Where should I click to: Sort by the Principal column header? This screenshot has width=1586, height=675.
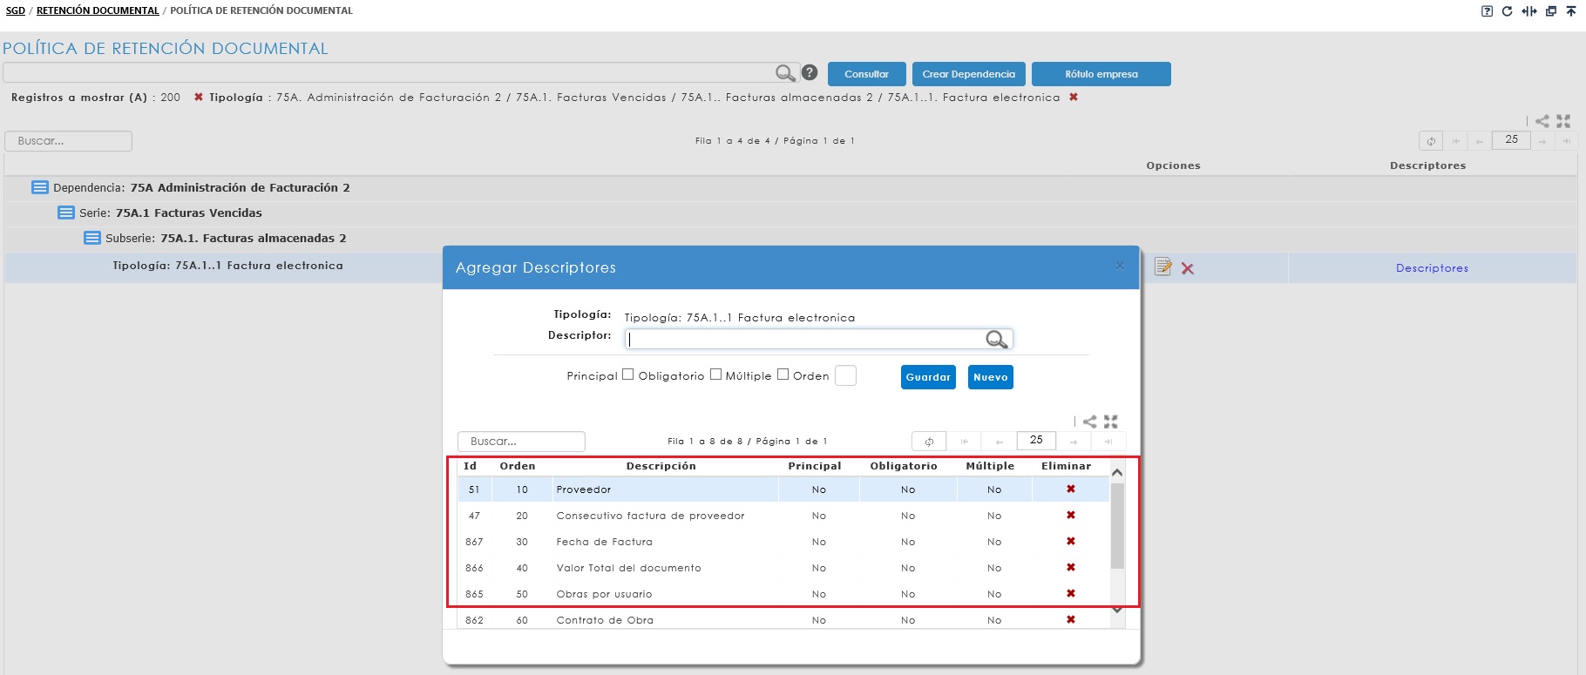[814, 466]
